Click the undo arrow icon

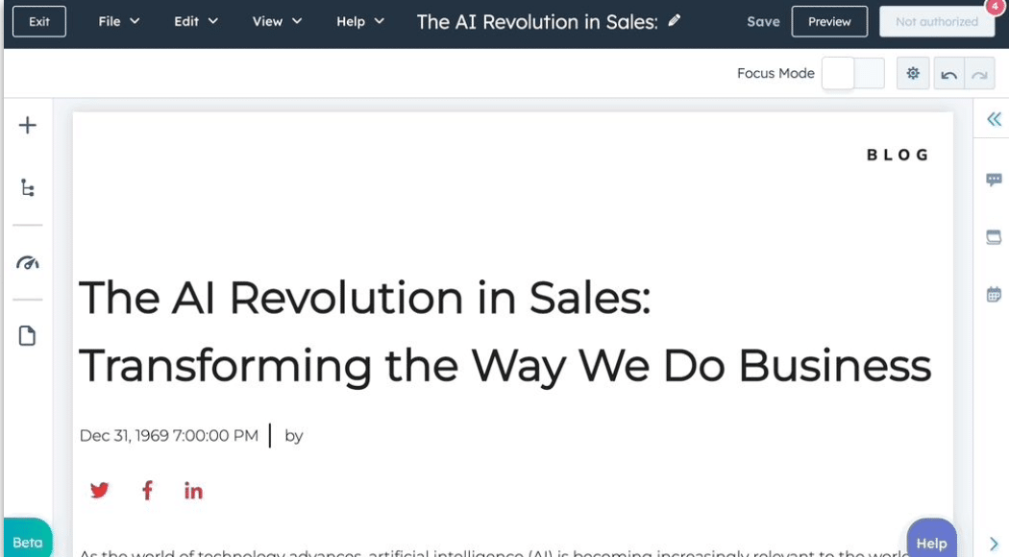pyautogui.click(x=947, y=73)
